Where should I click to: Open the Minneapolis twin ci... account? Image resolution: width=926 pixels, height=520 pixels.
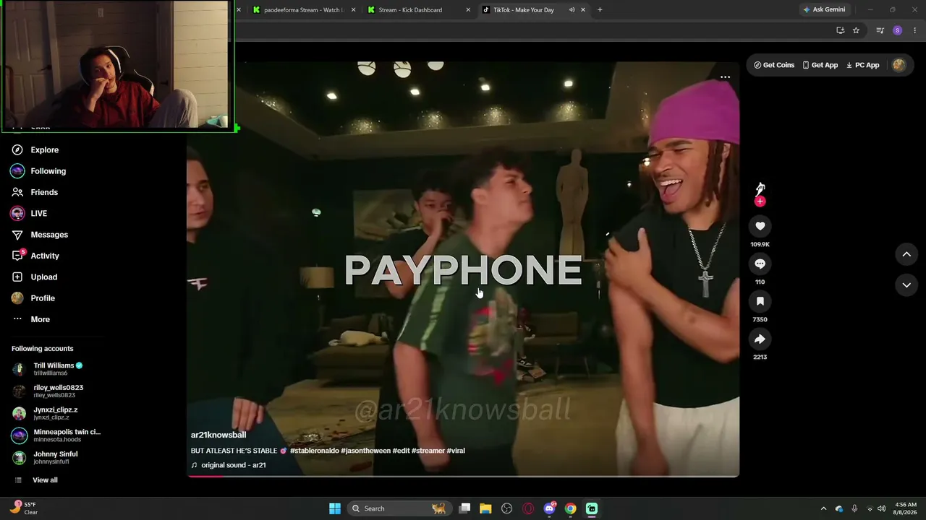(56, 435)
